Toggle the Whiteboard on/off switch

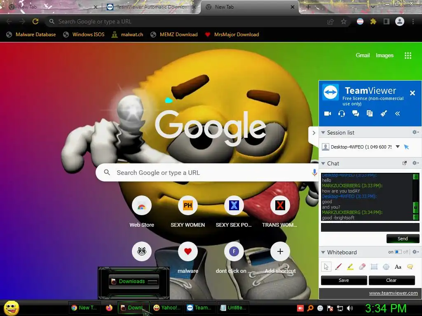coord(398,252)
